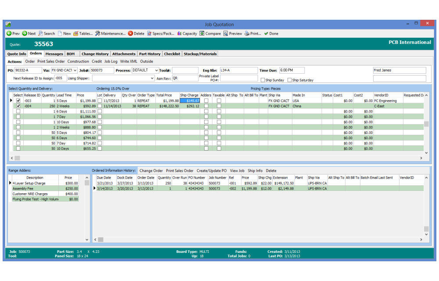The height and width of the screenshot is (281, 439).
Task: Open the Tables... toolbar item
Action: [83, 33]
